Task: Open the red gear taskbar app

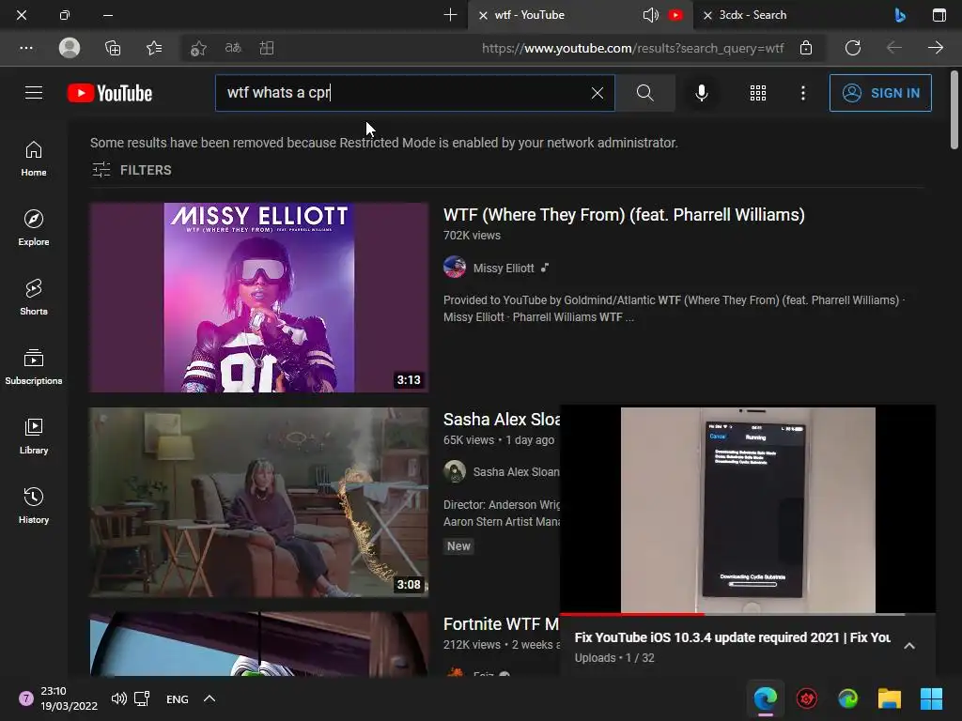Action: [807, 698]
